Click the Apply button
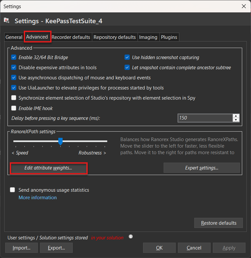Viewport: 251px width, 258px height. tap(229, 248)
